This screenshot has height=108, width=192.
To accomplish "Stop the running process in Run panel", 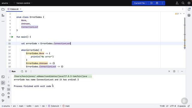I will click(26, 71).
